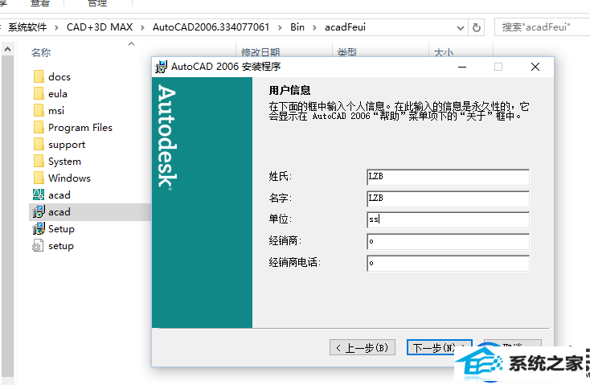Click the support folder name

(67, 145)
